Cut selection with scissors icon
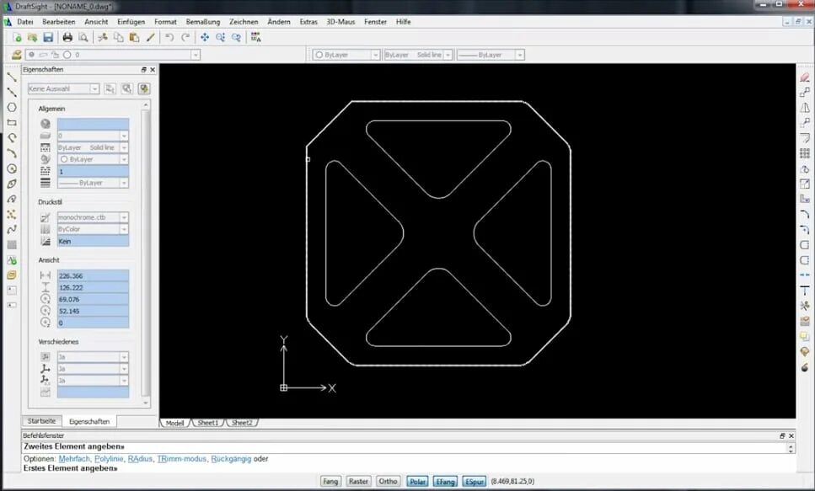The image size is (815, 491). click(103, 37)
